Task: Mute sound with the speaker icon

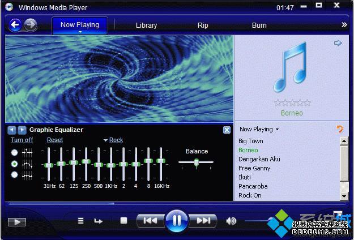Action: point(231,221)
